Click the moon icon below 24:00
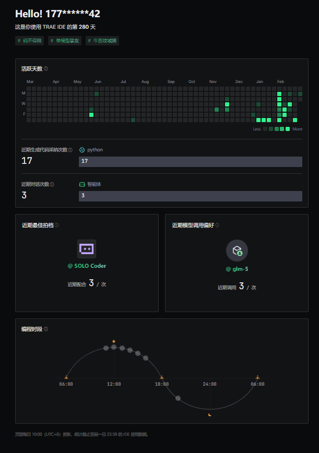Viewport: 319px width, 453px height. point(210,415)
